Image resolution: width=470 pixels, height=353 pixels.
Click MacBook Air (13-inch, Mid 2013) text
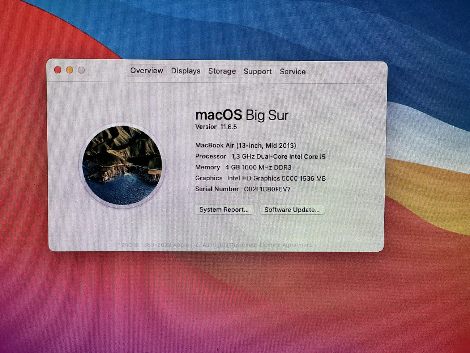(245, 146)
